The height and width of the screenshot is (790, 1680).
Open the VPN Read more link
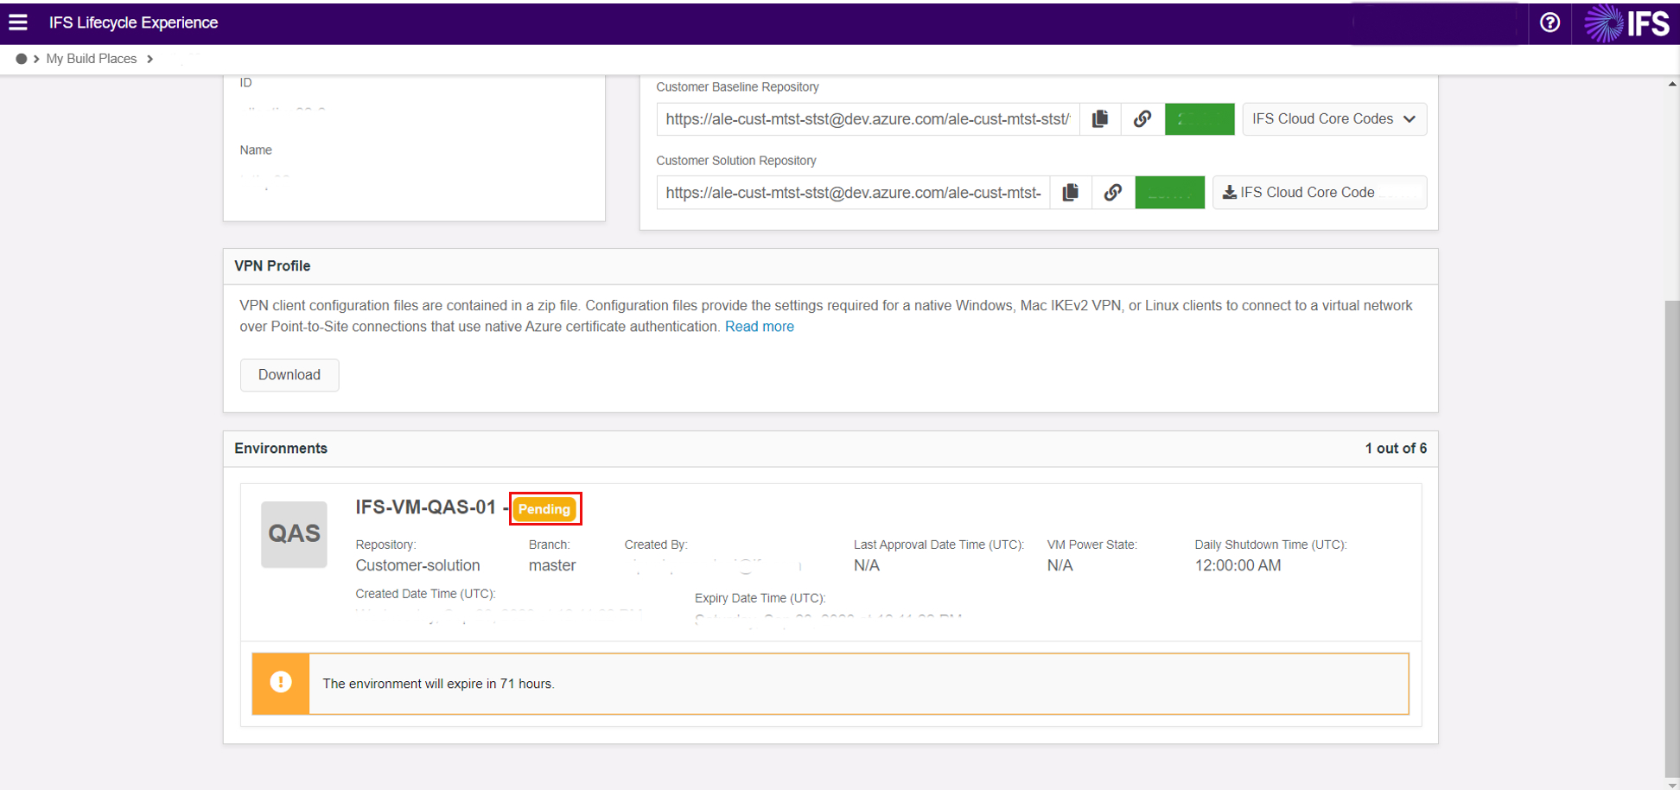[760, 327]
